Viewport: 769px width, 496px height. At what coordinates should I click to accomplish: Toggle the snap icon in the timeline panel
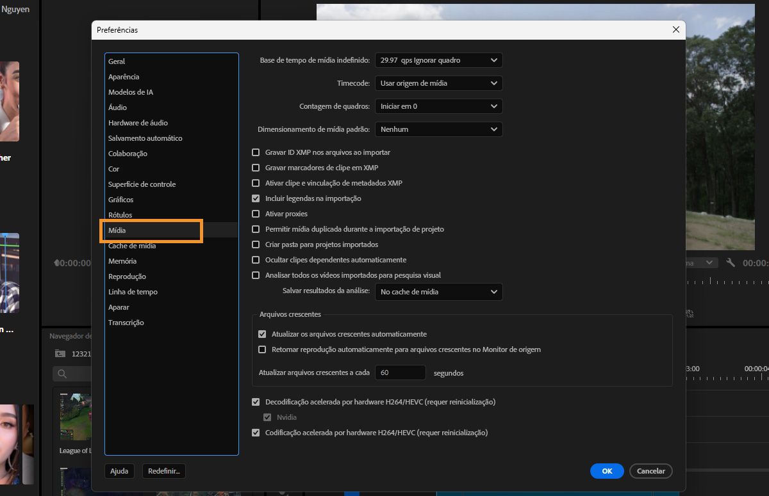point(689,314)
